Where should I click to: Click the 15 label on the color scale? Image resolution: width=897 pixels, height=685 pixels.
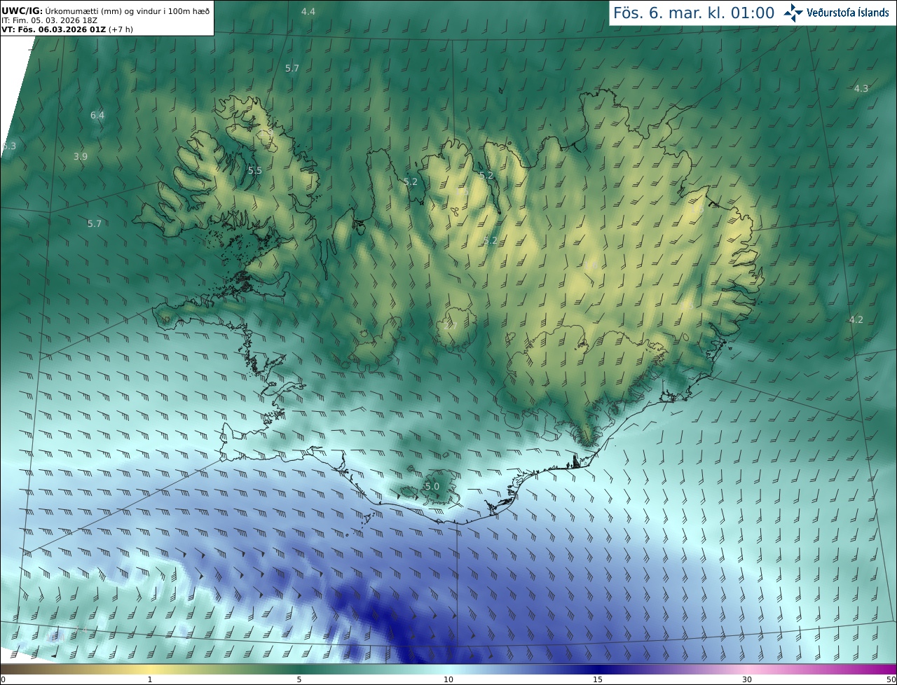pyautogui.click(x=598, y=679)
